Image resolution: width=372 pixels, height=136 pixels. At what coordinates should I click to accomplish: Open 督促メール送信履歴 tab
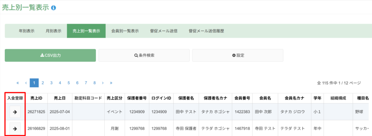click(x=206, y=31)
